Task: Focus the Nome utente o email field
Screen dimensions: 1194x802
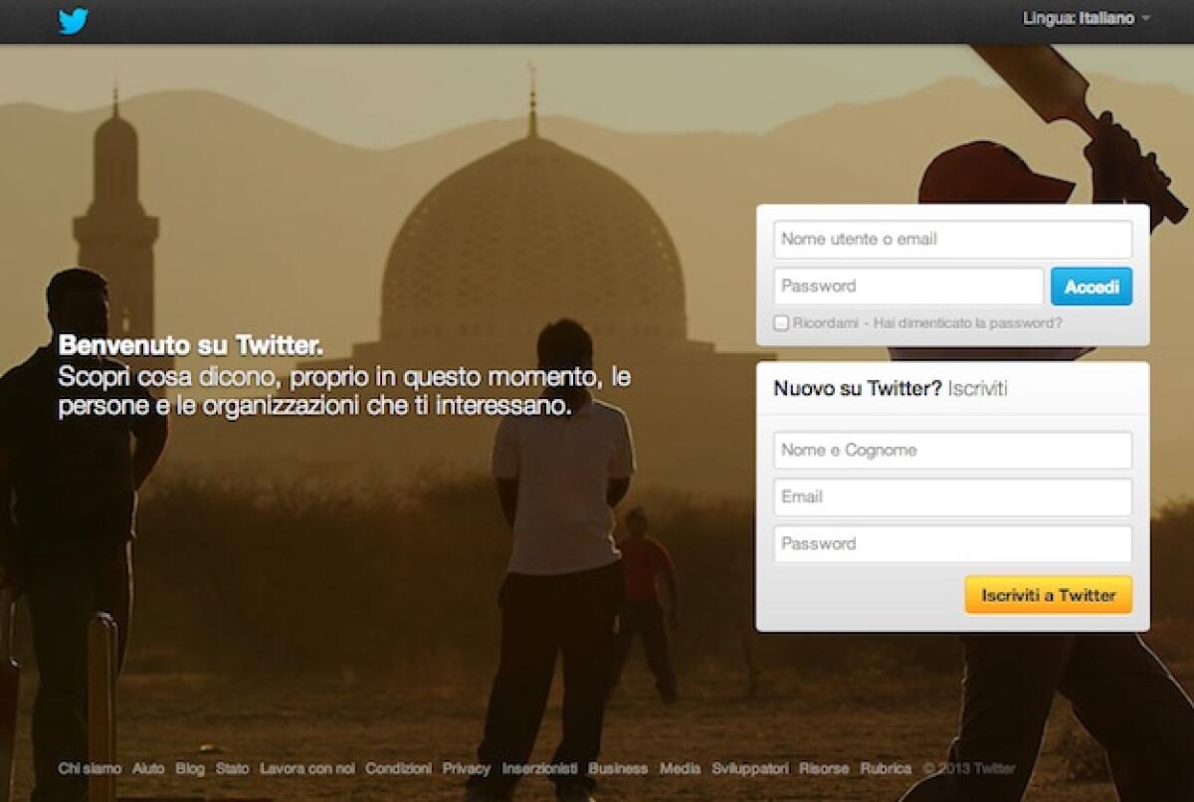Action: pos(952,240)
